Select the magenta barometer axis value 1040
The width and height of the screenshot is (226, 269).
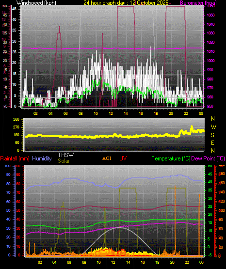coord(211,24)
